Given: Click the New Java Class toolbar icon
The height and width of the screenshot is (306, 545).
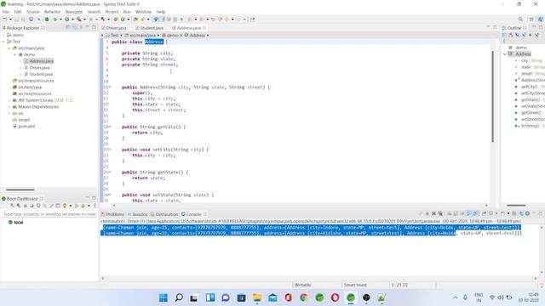Looking at the screenshot, I should (123, 20).
